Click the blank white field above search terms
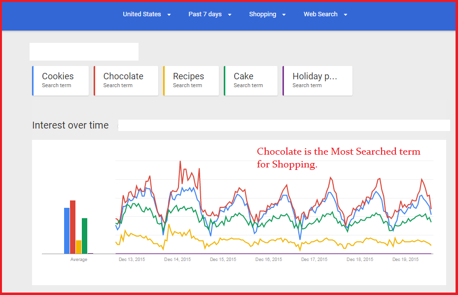The image size is (458, 295). pos(84,52)
